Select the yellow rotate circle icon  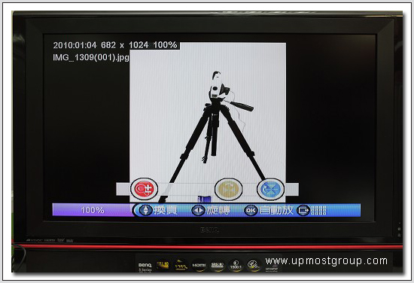pyautogui.click(x=228, y=189)
